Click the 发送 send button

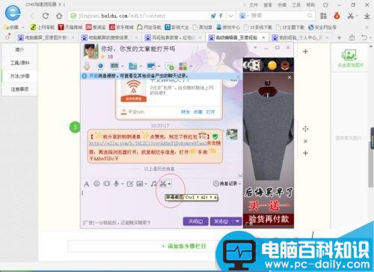point(221,221)
